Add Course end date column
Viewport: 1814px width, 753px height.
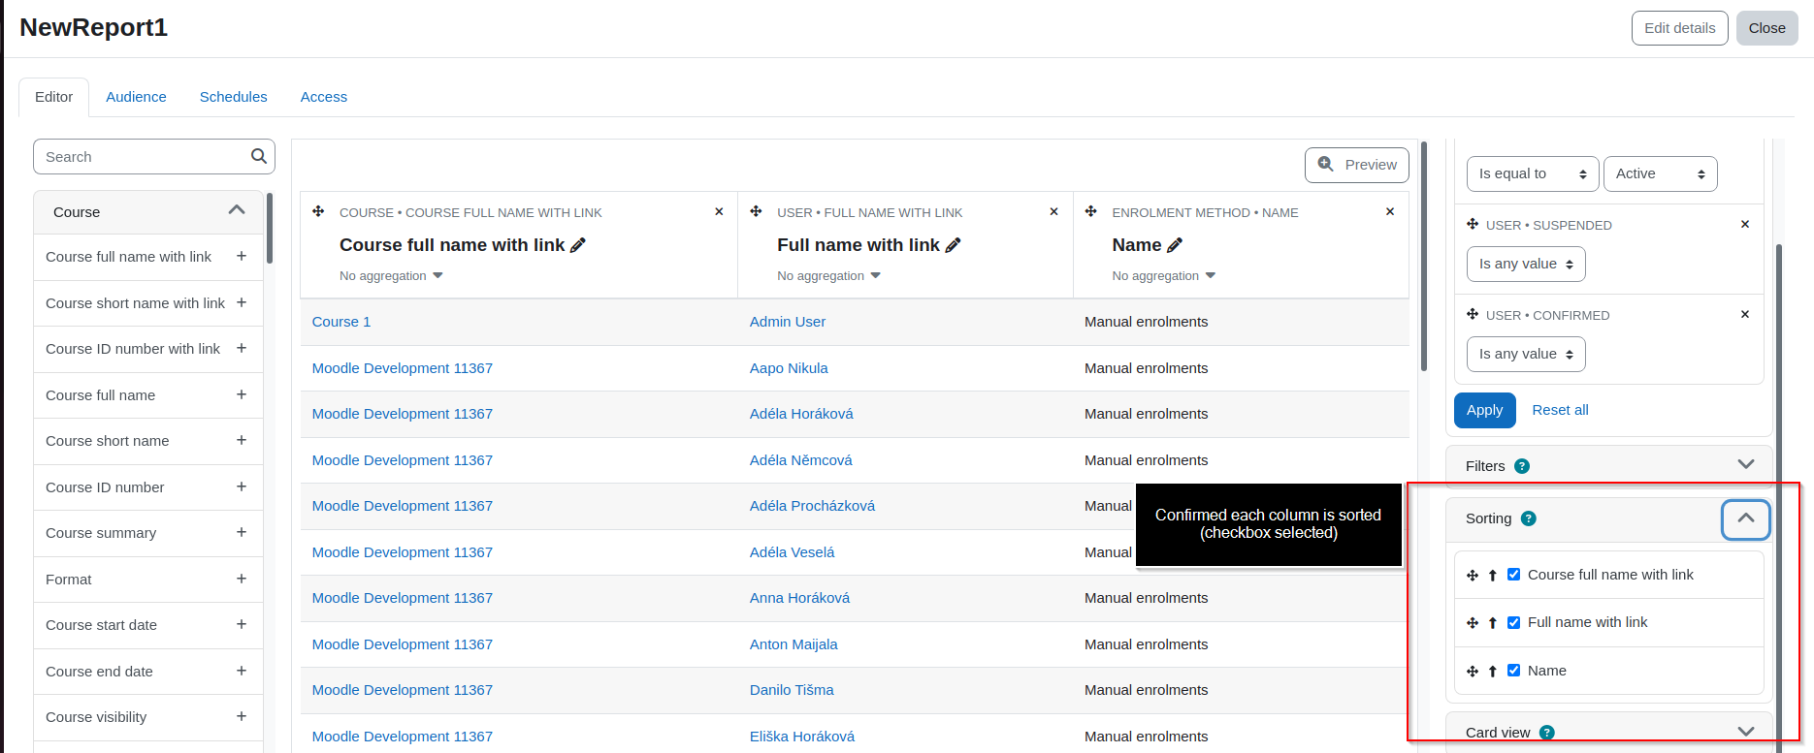[x=242, y=671]
